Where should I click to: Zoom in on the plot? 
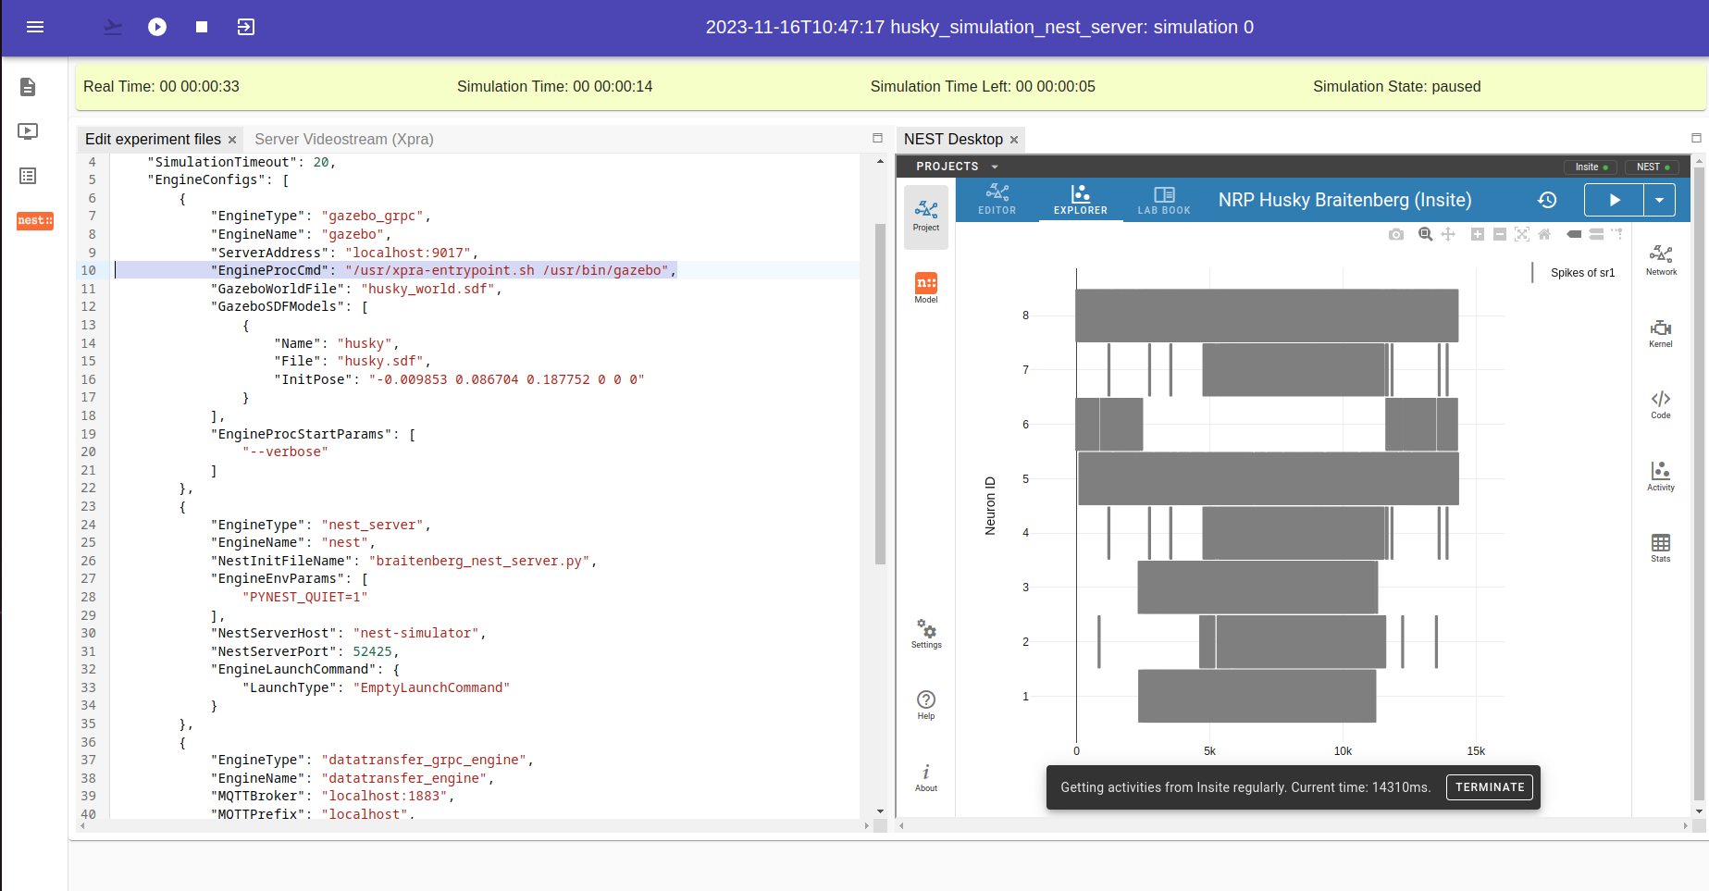click(x=1478, y=234)
